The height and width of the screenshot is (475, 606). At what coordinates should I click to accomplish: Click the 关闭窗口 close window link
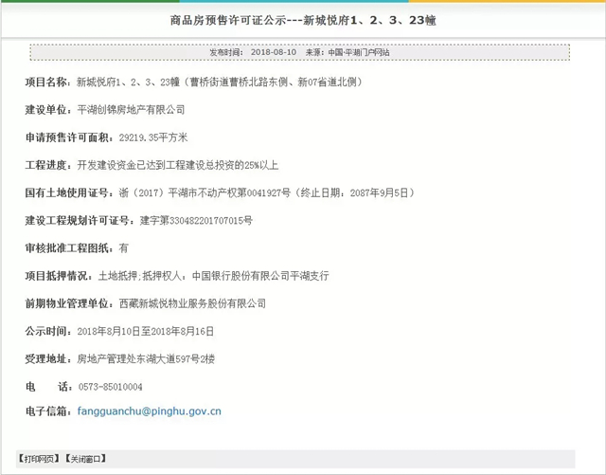(85, 459)
